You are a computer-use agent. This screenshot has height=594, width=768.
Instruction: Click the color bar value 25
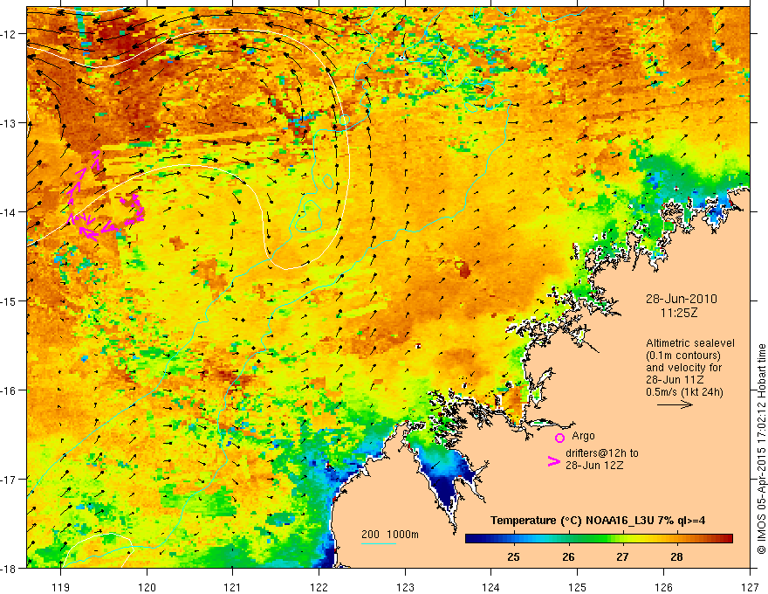(x=513, y=556)
